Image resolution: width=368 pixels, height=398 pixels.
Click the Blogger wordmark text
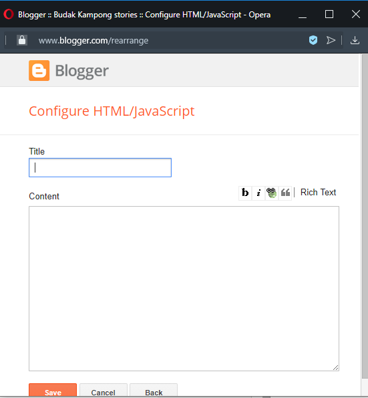tap(82, 71)
